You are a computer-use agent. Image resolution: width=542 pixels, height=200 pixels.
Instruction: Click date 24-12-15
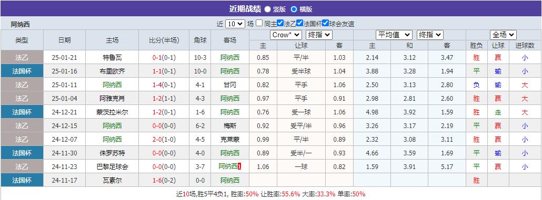[x=64, y=126]
